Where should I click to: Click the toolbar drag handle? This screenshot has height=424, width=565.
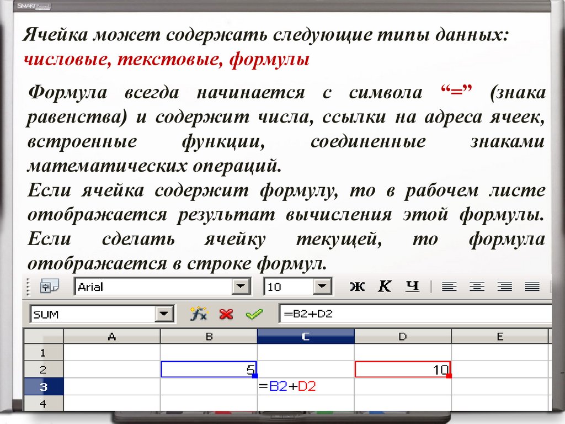[29, 287]
